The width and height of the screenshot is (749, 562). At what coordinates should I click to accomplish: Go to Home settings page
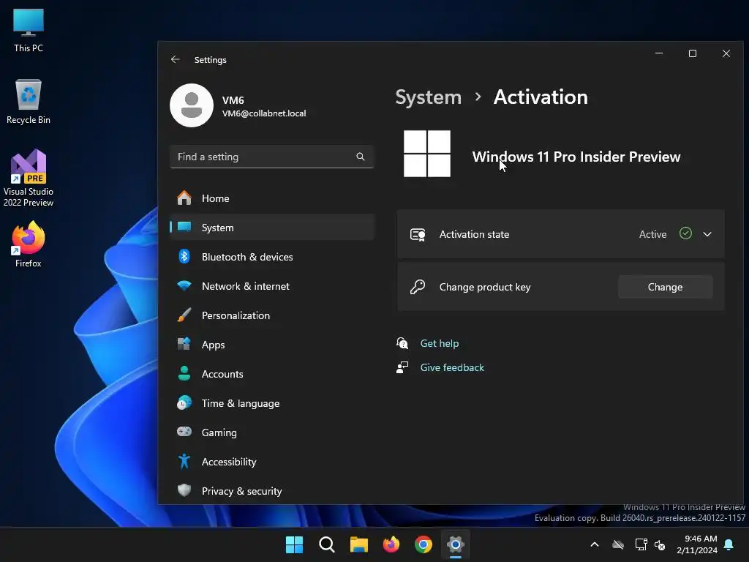tap(272, 198)
